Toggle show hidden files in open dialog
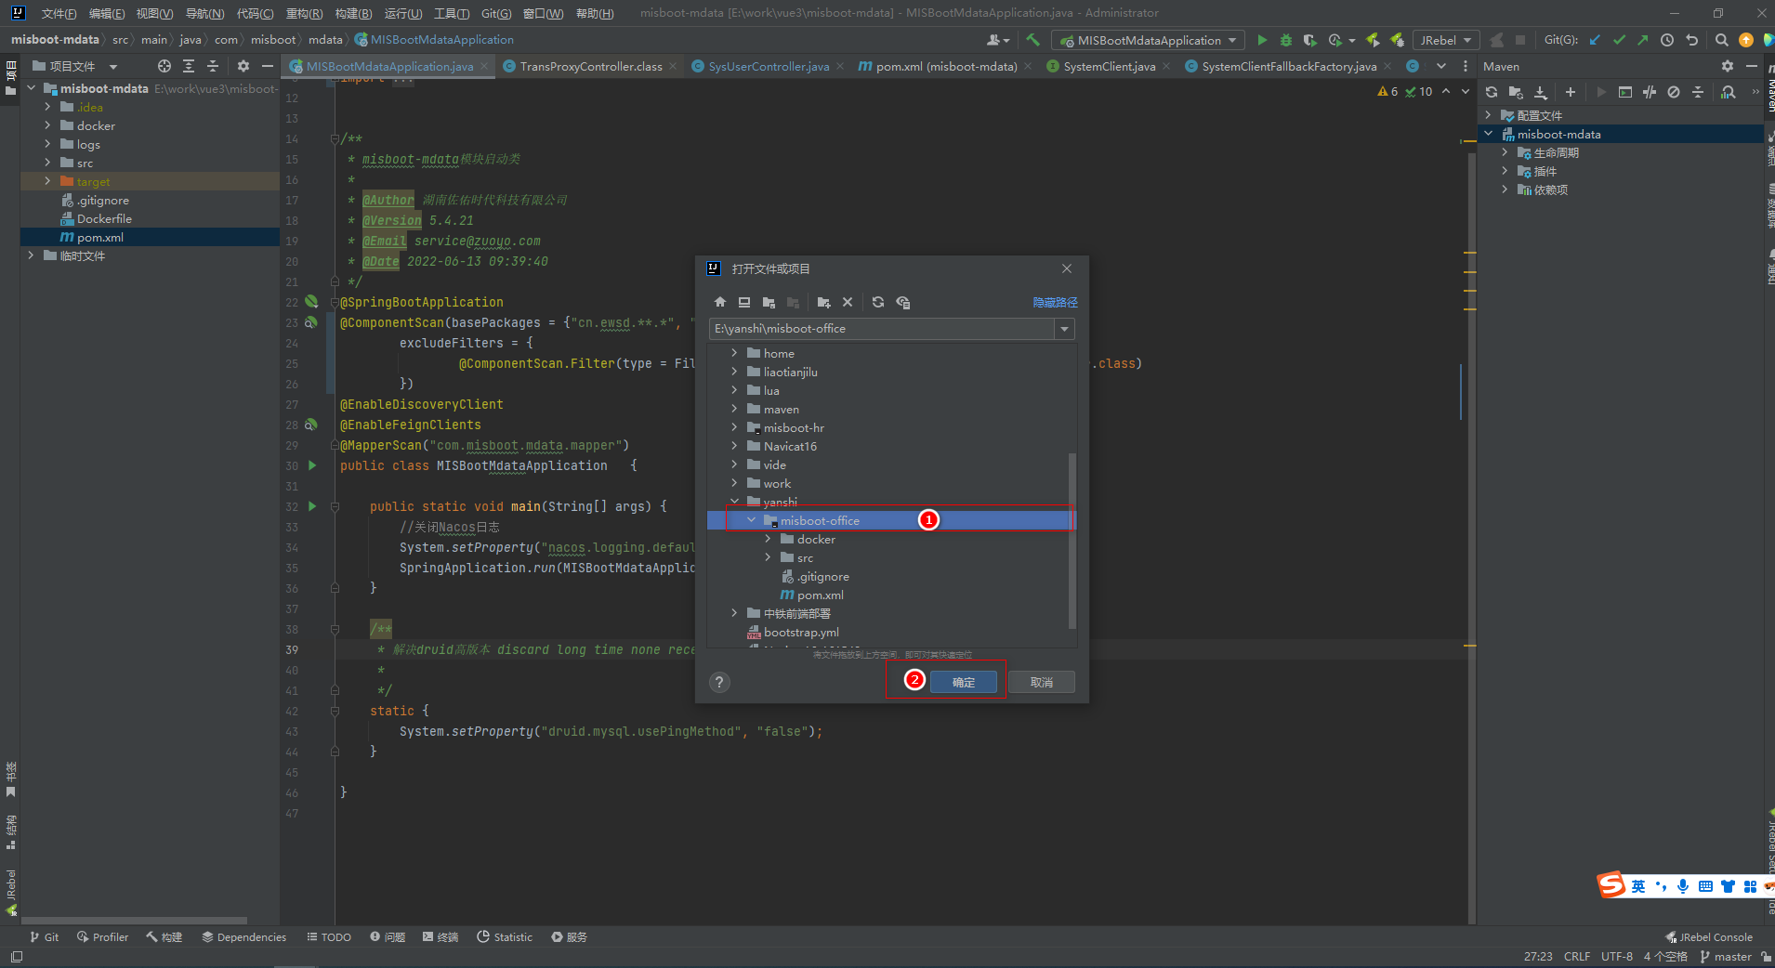1775x968 pixels. click(903, 302)
